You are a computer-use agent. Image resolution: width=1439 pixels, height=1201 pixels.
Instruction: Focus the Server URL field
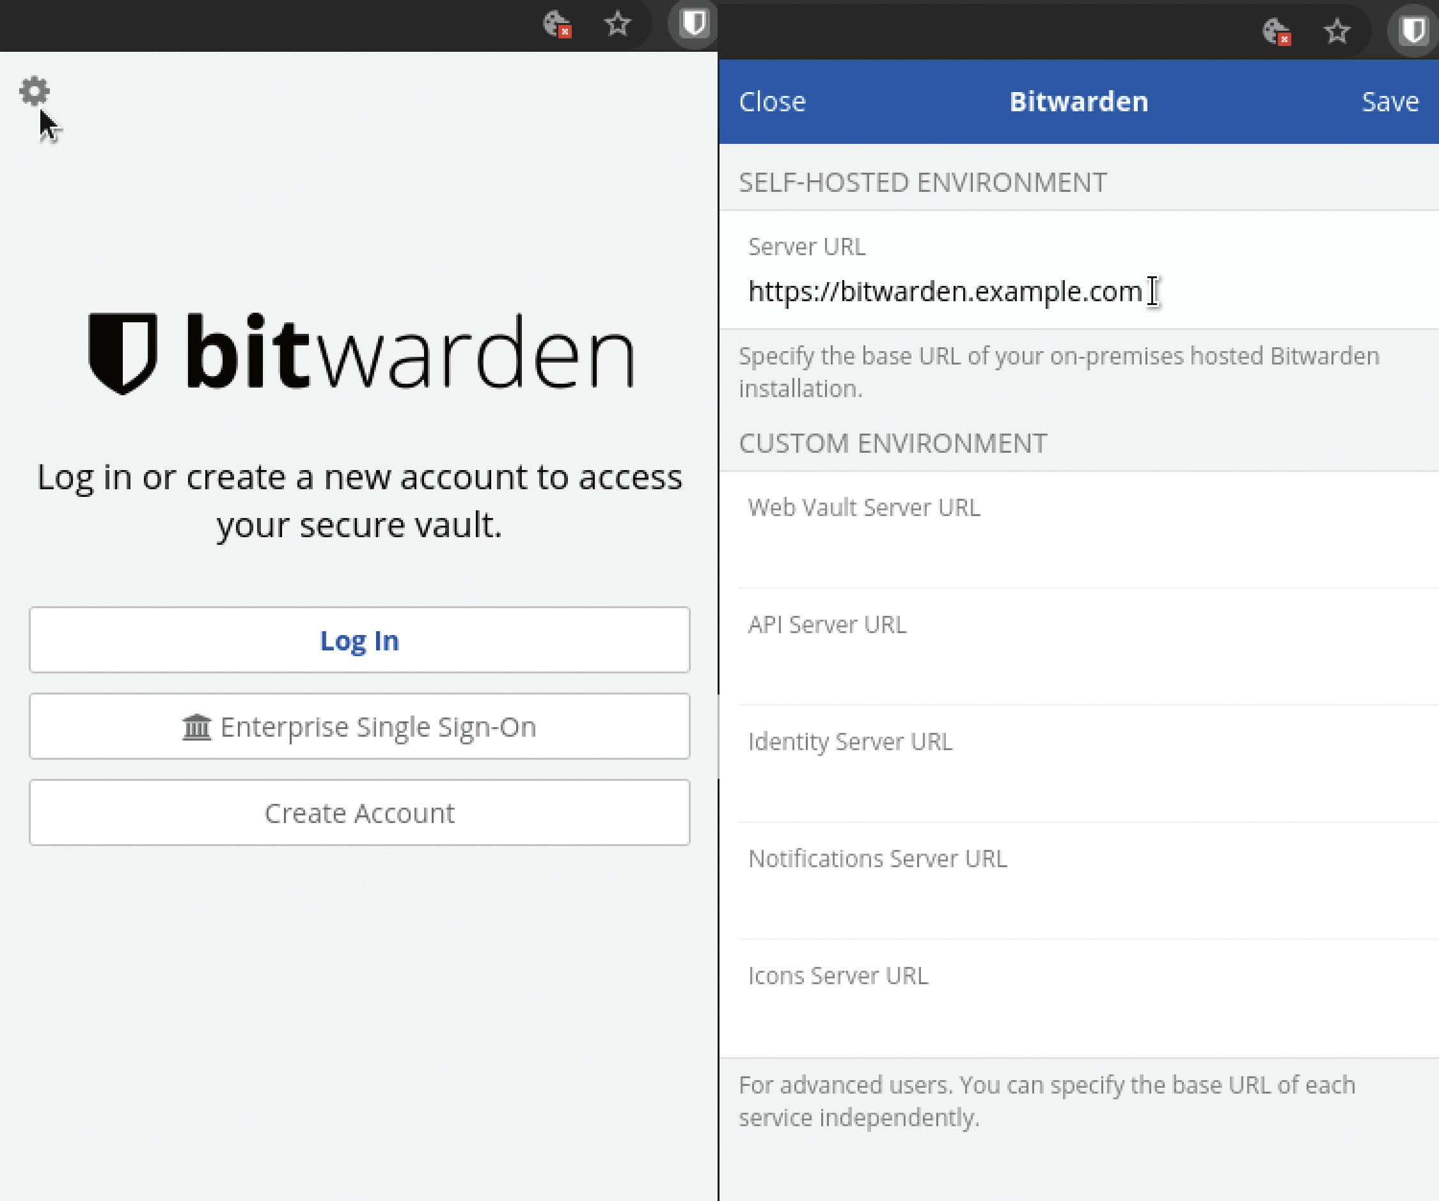pos(946,292)
